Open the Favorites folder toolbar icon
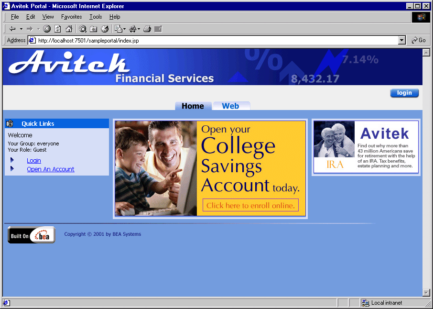The height and width of the screenshot is (309, 433). tap(94, 29)
